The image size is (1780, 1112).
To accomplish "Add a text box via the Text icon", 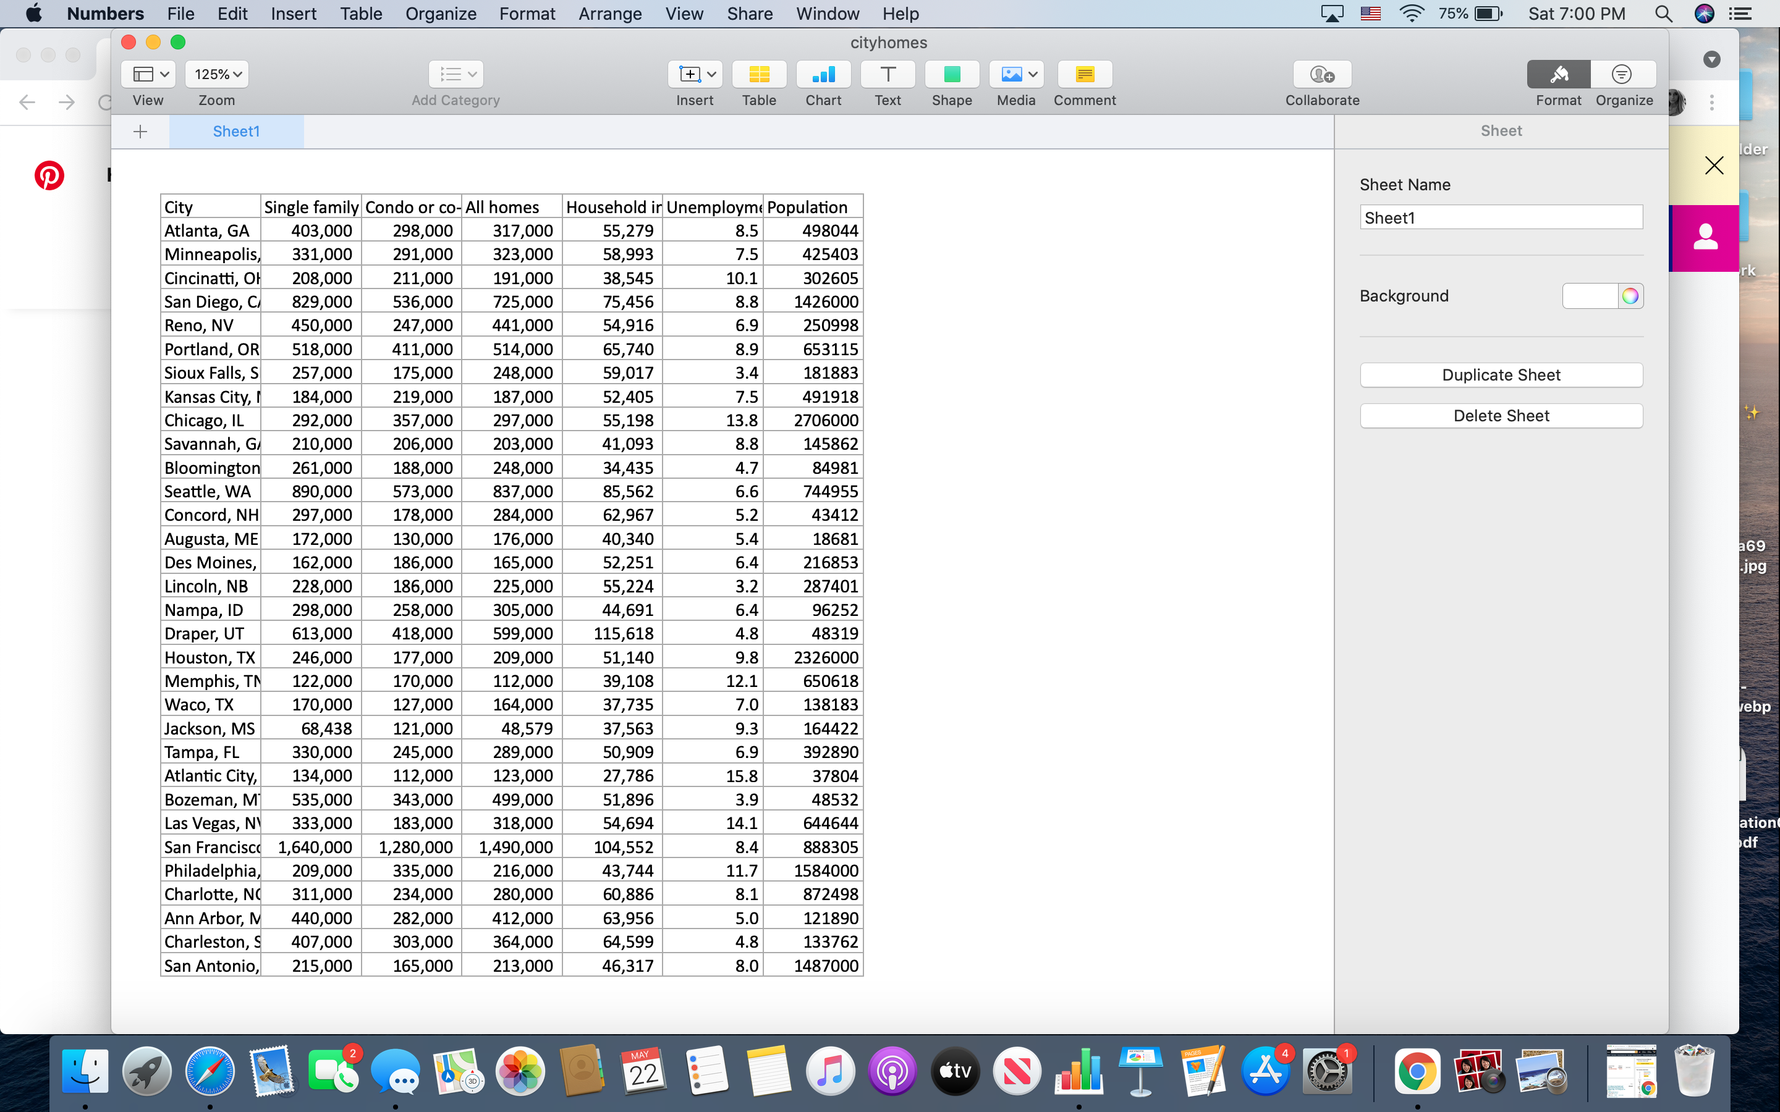I will coord(887,74).
